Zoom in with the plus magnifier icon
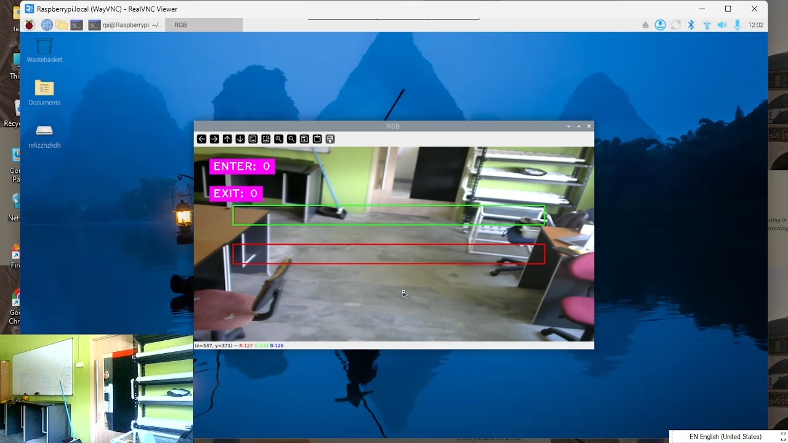 pos(279,139)
